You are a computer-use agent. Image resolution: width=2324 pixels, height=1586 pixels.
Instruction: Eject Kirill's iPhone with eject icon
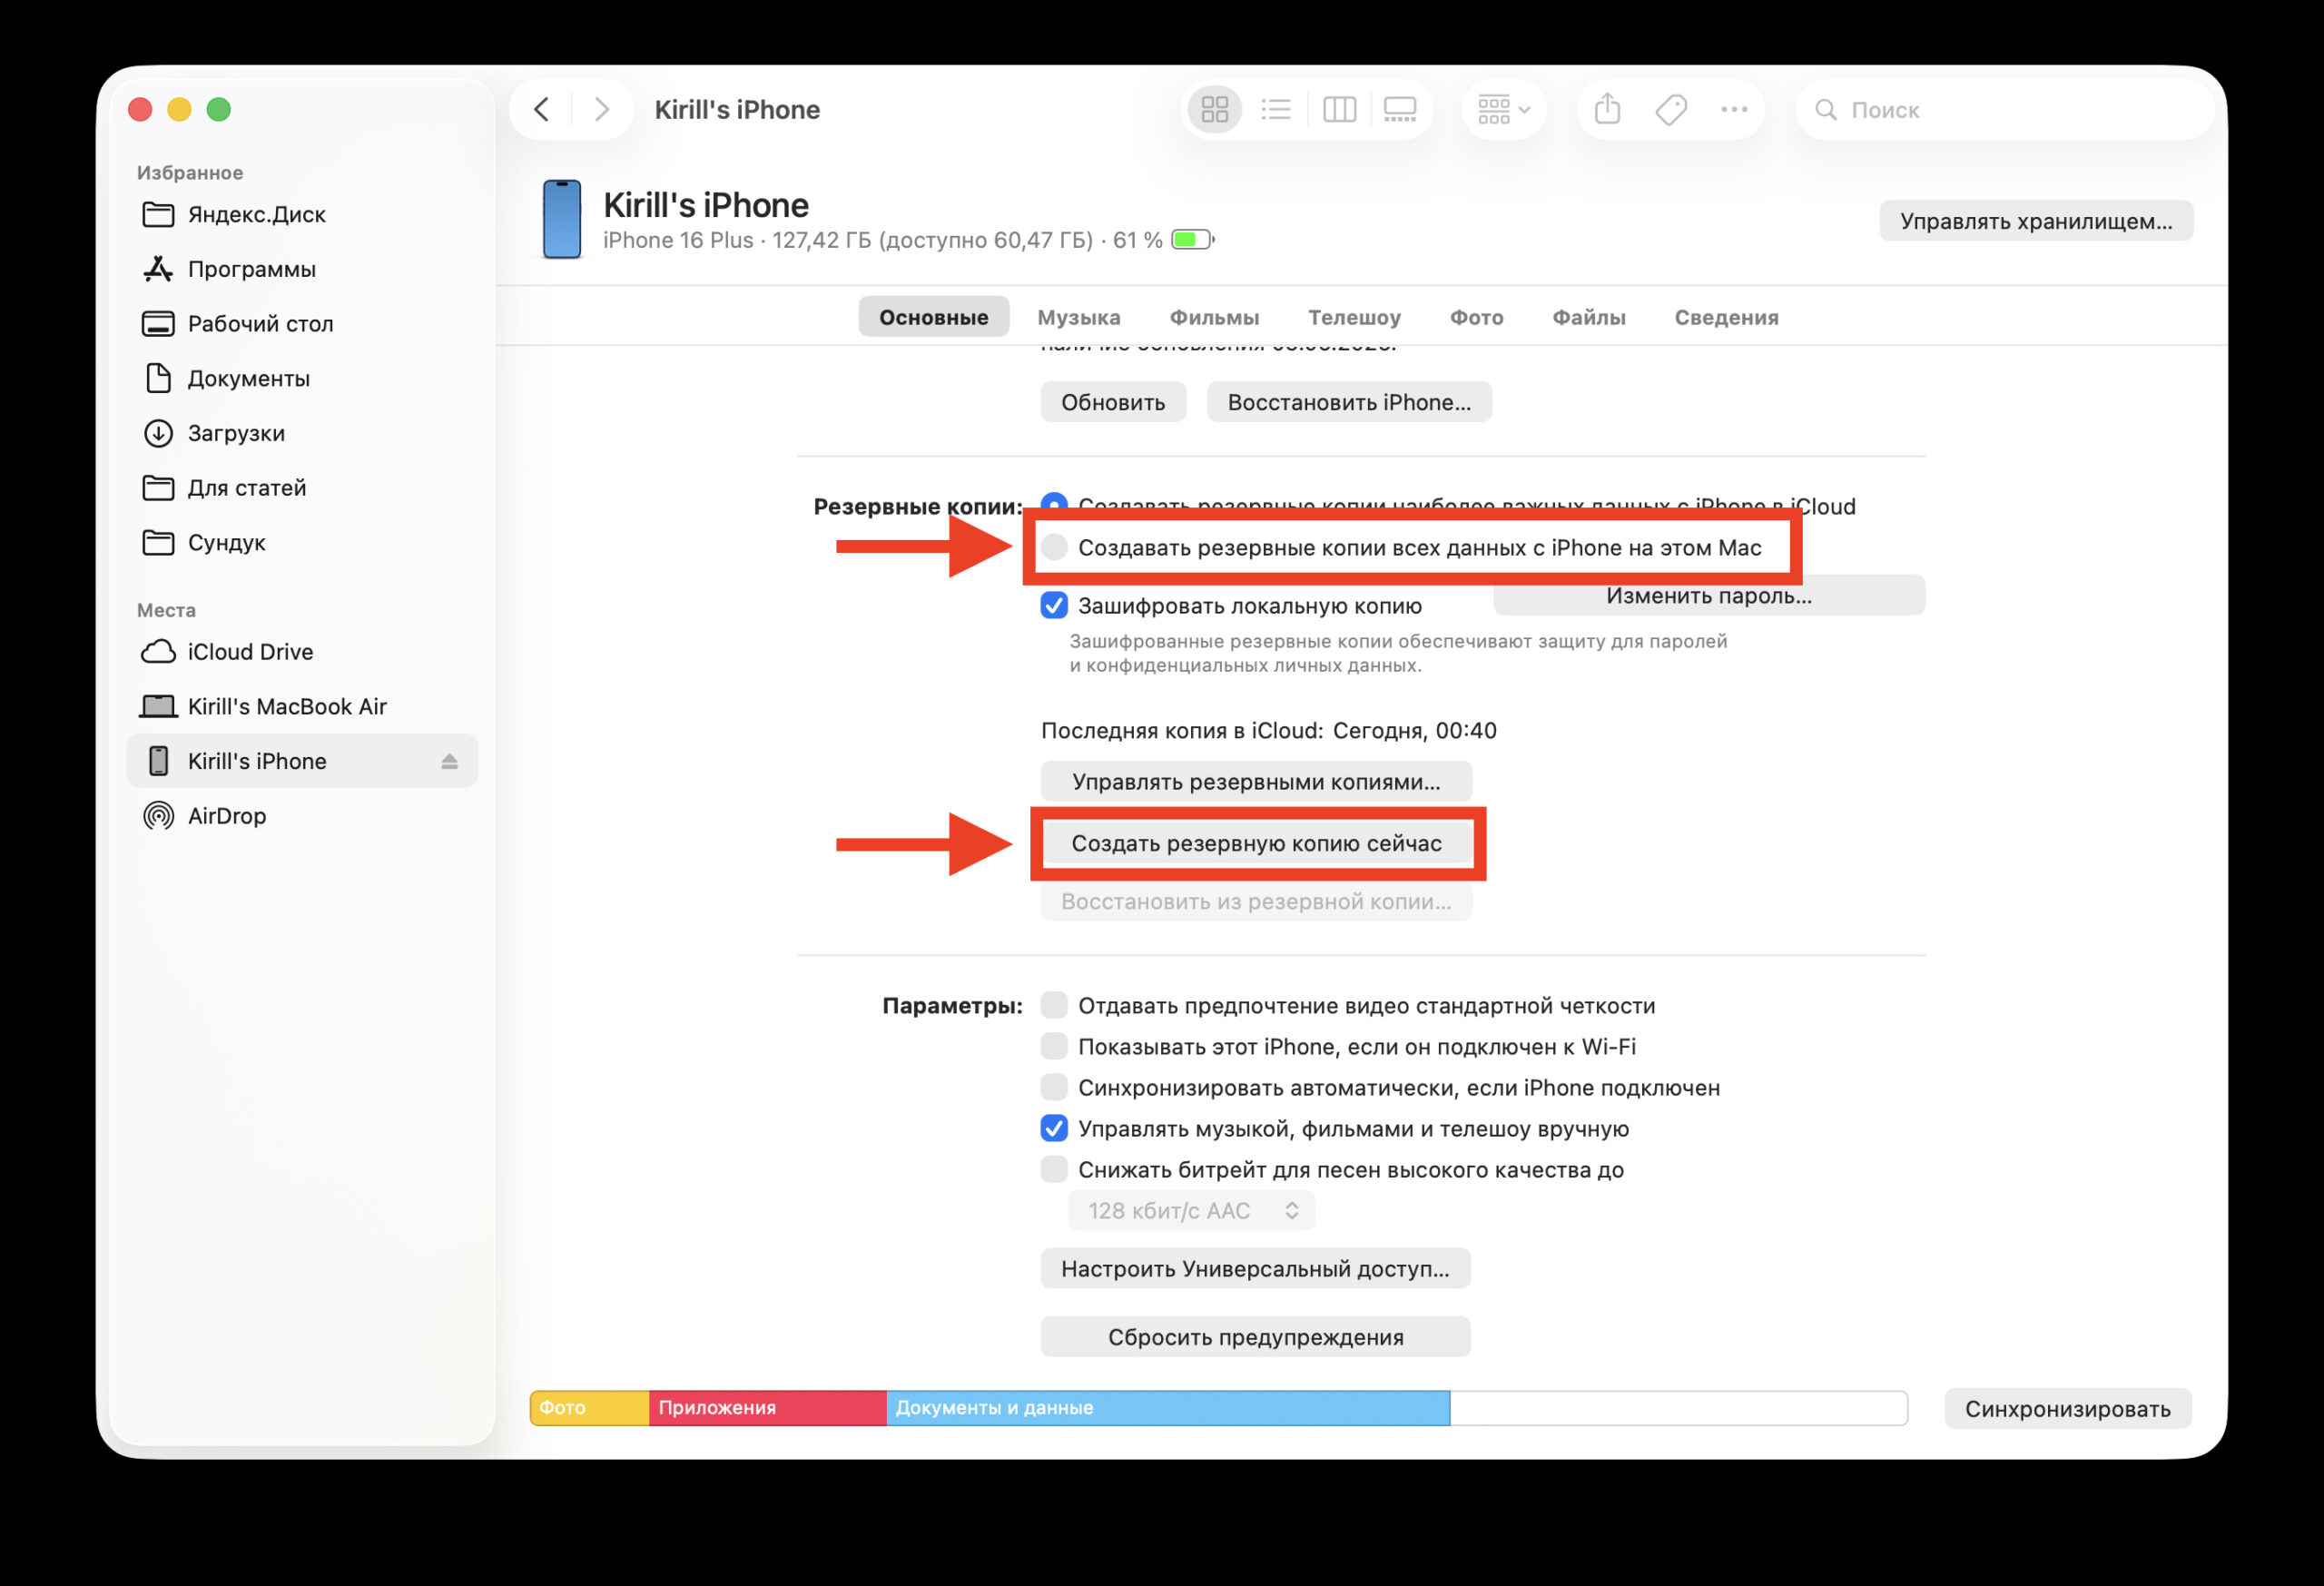pos(449,761)
